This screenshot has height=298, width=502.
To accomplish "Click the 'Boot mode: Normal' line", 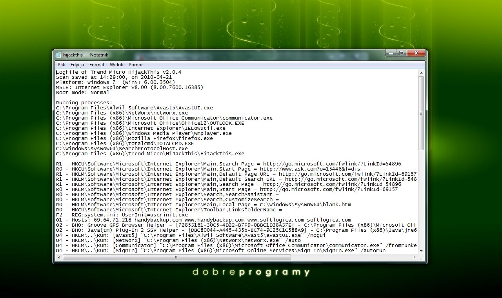I will click(82, 93).
